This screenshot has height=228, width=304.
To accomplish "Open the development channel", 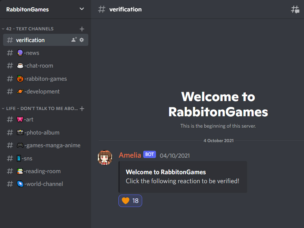I will [46, 91].
